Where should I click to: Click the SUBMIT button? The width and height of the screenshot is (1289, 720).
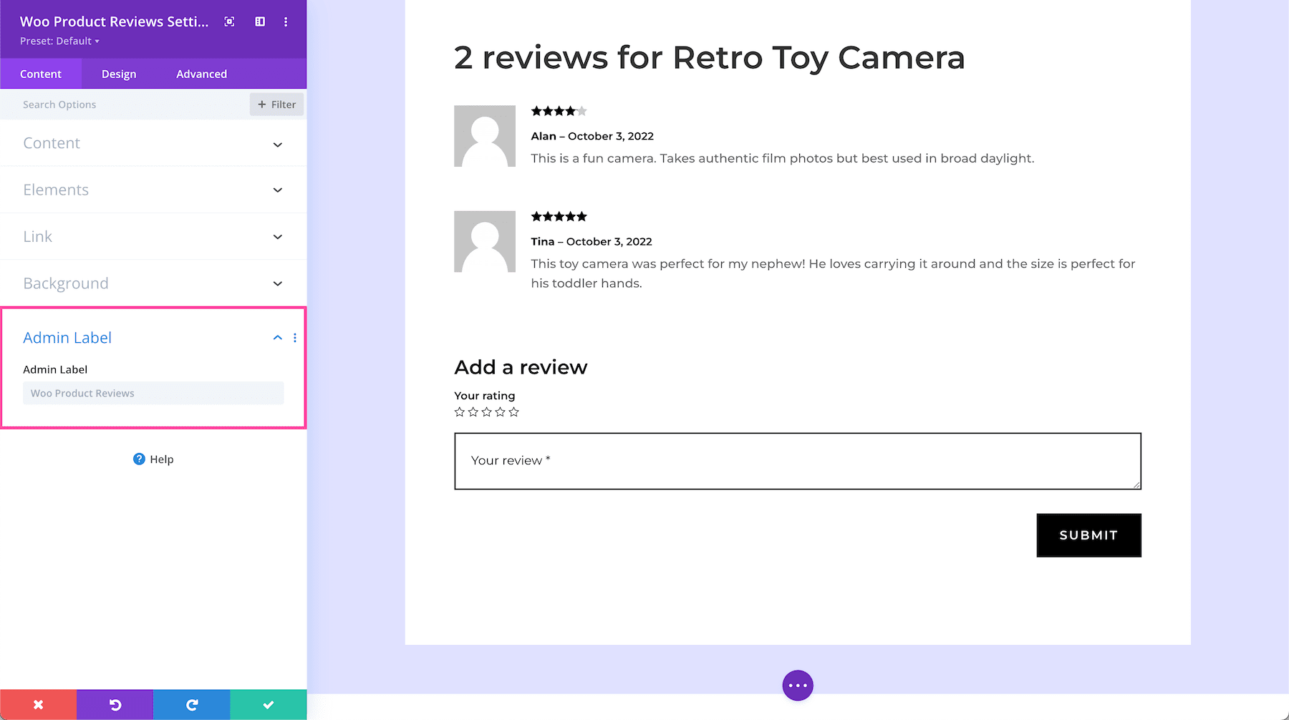pyautogui.click(x=1088, y=535)
